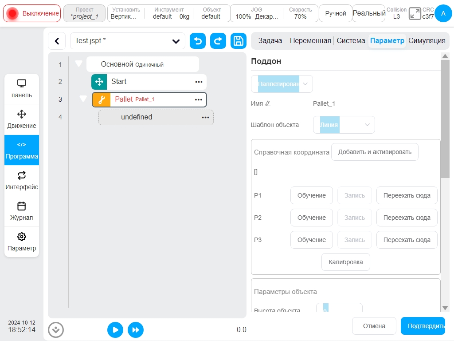The image size is (454, 341).
Task: Select the Параметр tab
Action: click(387, 40)
